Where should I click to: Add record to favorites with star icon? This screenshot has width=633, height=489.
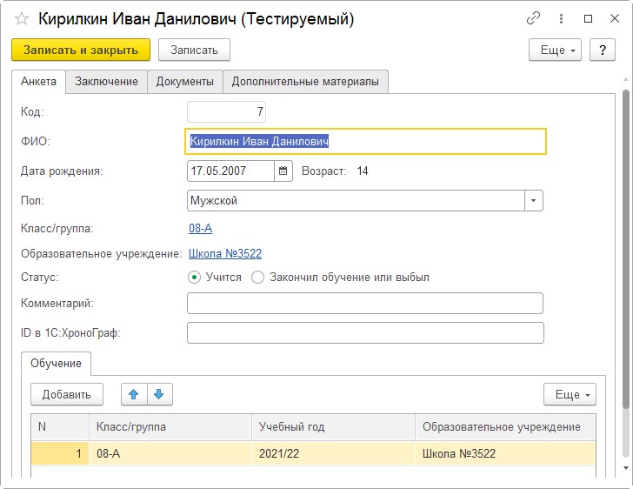22,19
